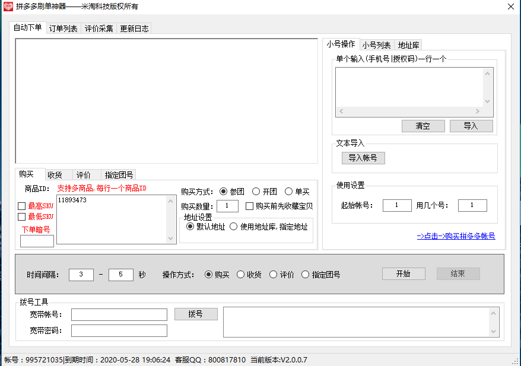Switch to the 自动下单 tab
The image size is (521, 366).
(x=27, y=27)
